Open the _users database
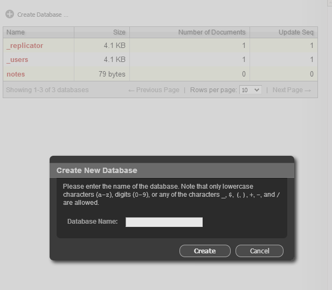The image size is (332, 290). [x=17, y=59]
